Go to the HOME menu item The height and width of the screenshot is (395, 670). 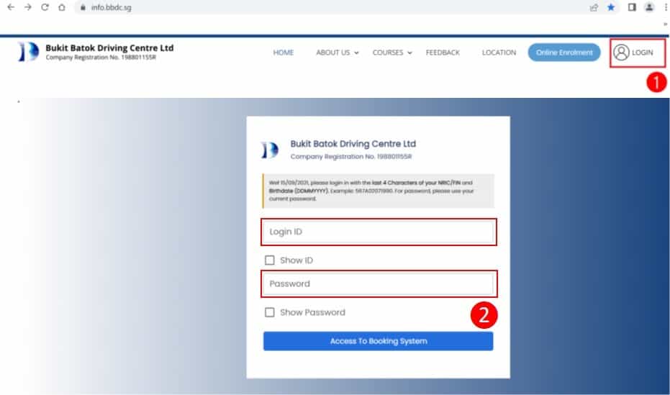pyautogui.click(x=284, y=53)
